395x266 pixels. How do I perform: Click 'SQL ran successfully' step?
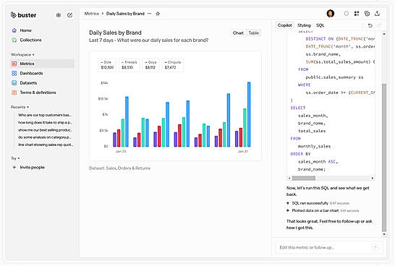click(310, 203)
